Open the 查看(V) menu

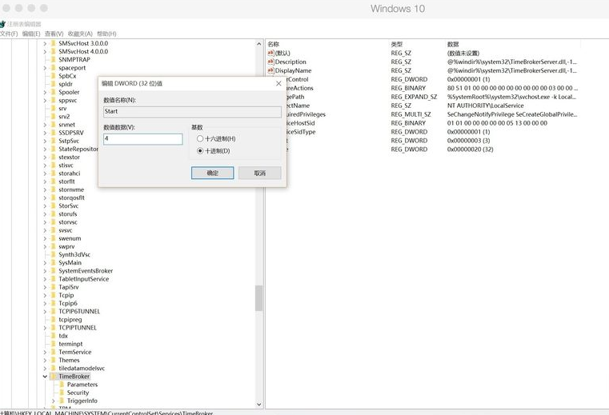54,34
